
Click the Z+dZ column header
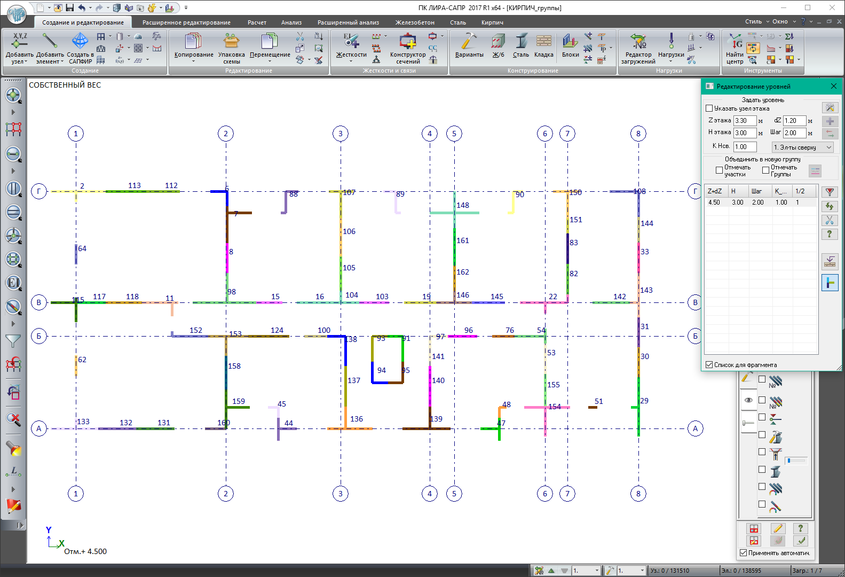[x=715, y=191]
